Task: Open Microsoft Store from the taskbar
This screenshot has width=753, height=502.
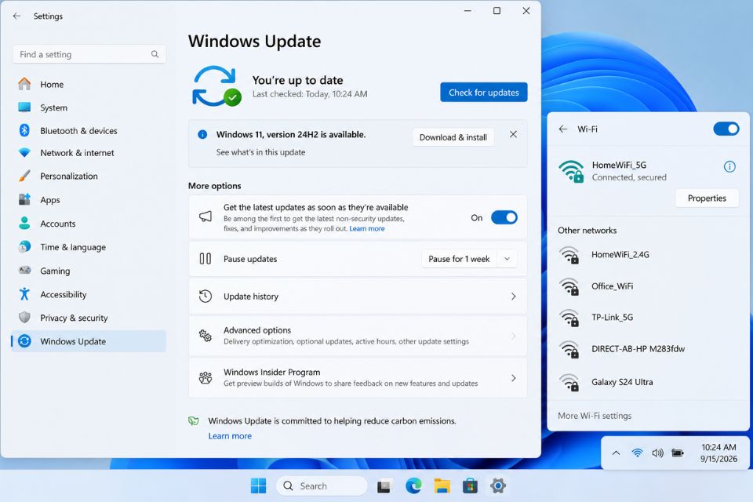Action: [470, 486]
